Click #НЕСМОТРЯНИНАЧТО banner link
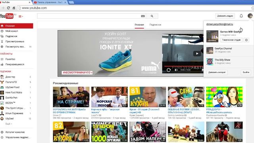Viewport: 254px width, 143px height. pos(77,73)
